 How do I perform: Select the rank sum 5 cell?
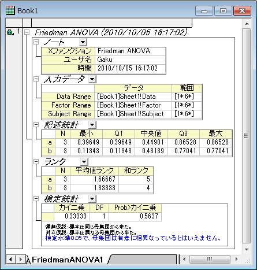(136, 179)
